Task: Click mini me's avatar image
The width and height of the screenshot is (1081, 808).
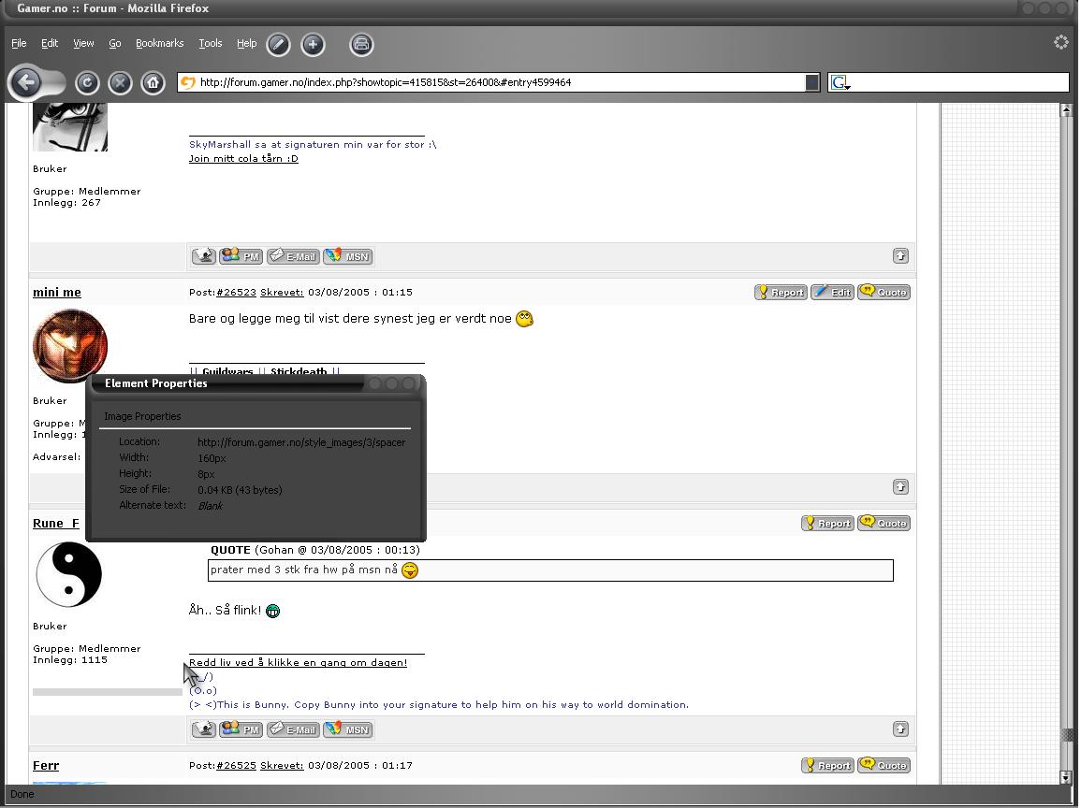Action: pyautogui.click(x=70, y=346)
